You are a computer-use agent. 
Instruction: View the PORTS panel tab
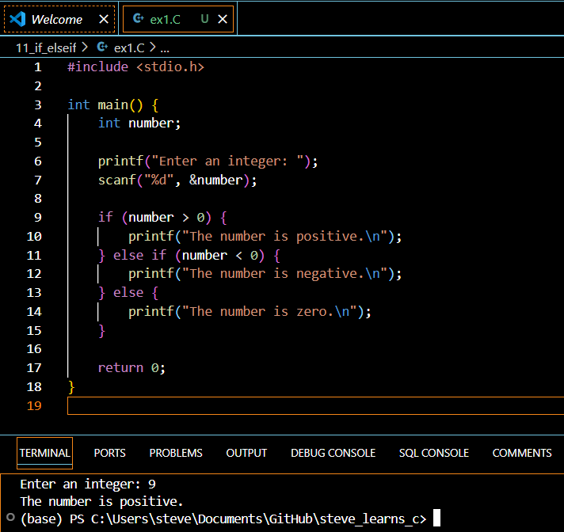(x=109, y=453)
